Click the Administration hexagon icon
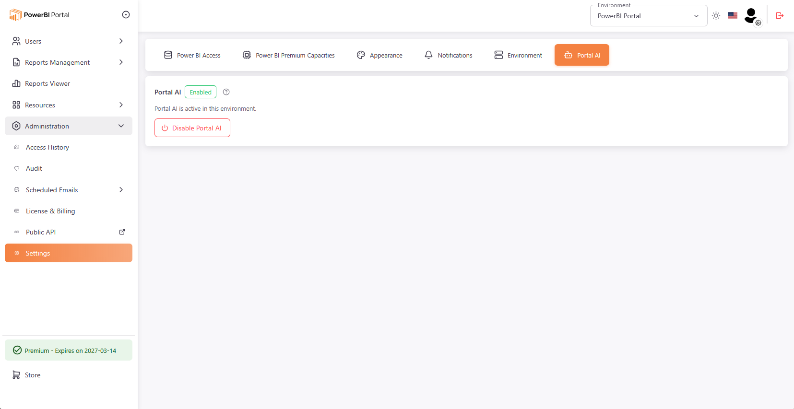 pos(16,126)
